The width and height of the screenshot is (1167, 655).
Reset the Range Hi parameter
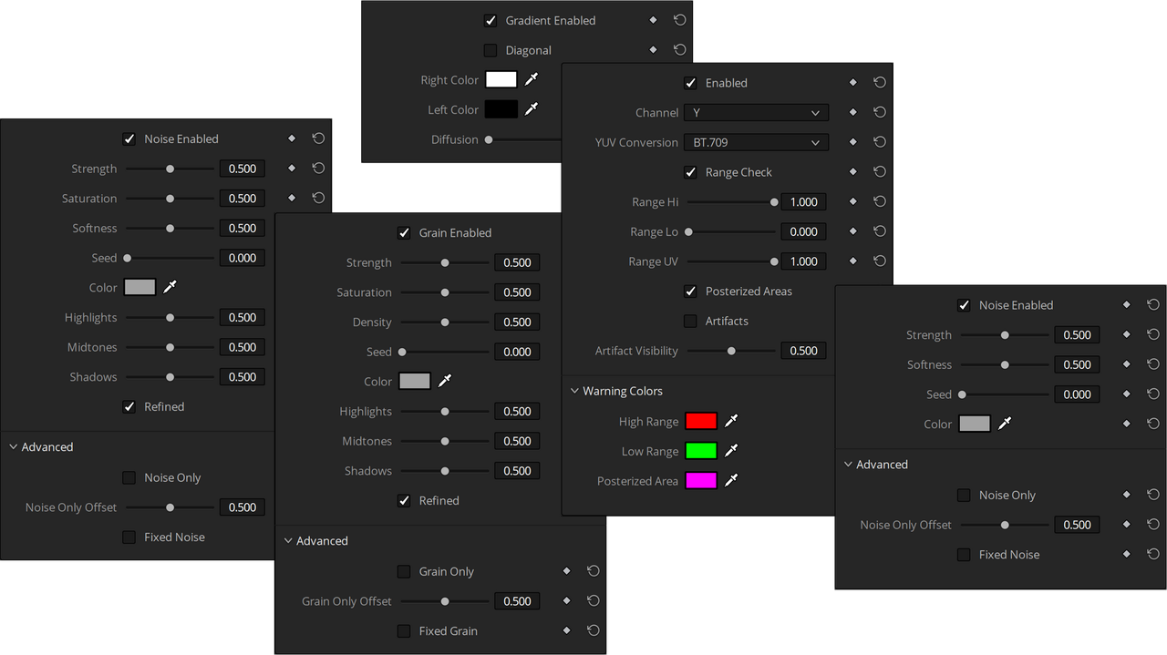click(879, 201)
